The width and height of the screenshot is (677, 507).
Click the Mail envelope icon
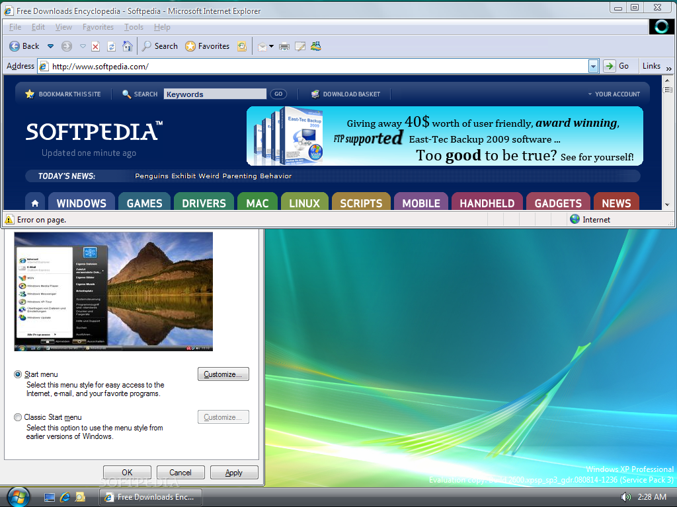(x=262, y=47)
